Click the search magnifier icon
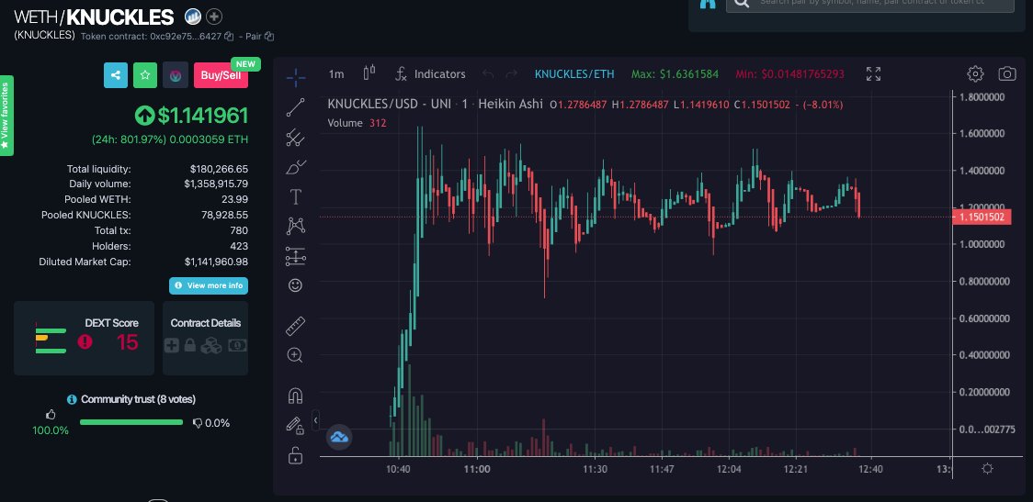 (x=742, y=4)
